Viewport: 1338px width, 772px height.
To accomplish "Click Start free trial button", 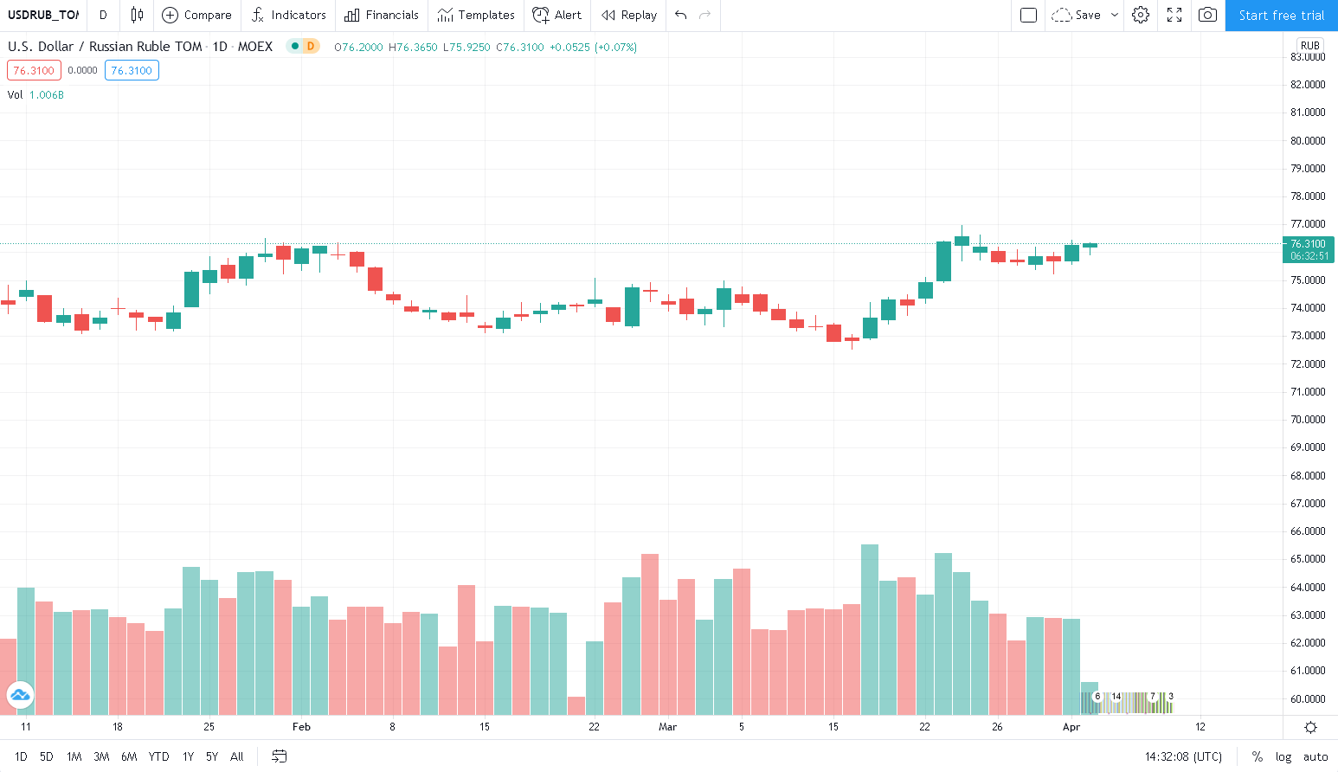I will click(x=1282, y=15).
